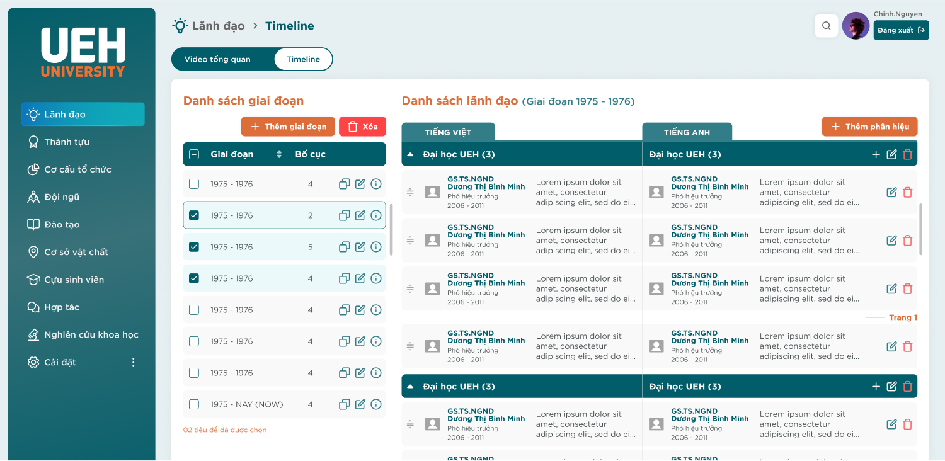Check the first 1975 - 1976 row checkbox
Screen dimensions: 945x461
194,184
